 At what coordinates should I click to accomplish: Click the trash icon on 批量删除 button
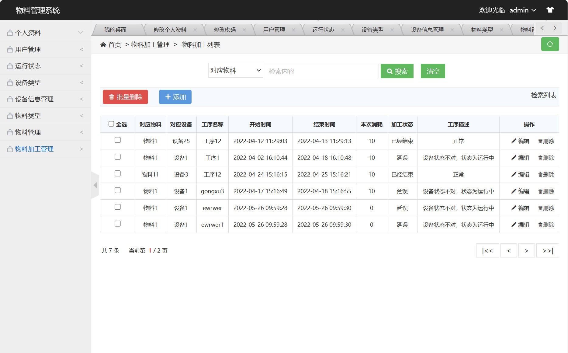pyautogui.click(x=111, y=97)
